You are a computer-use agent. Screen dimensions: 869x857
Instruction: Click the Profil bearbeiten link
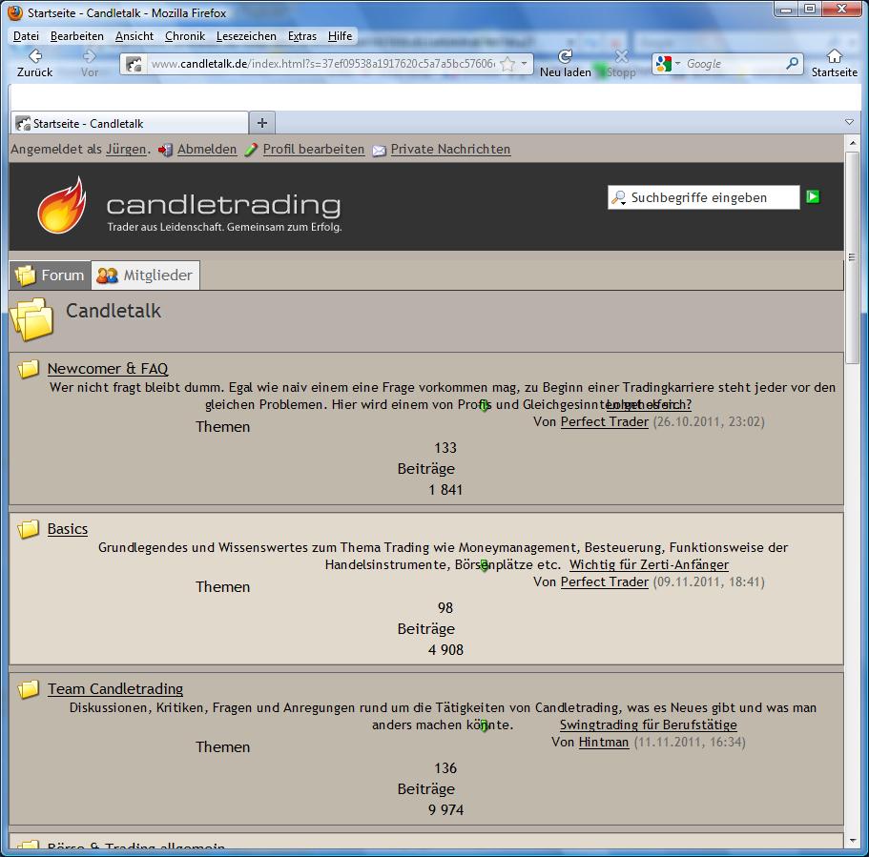pyautogui.click(x=314, y=150)
